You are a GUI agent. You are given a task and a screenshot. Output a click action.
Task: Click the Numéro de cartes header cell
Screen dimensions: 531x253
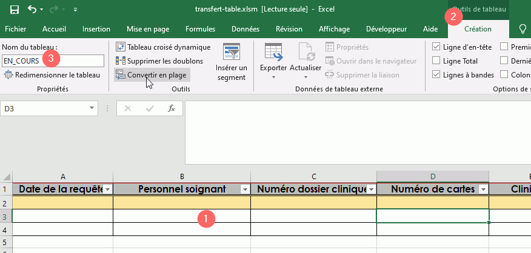pyautogui.click(x=433, y=189)
